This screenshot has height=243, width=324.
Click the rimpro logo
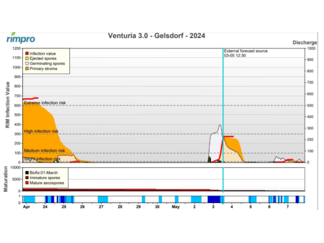pos(21,38)
